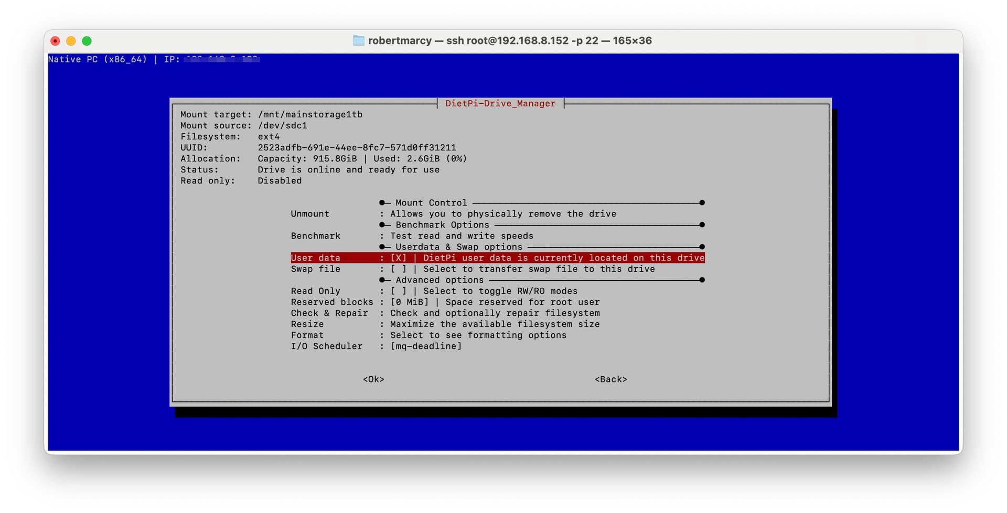The image size is (1007, 513).
Task: Click the Mount target path /mnt/mainstorage1tb
Action: [x=310, y=114]
